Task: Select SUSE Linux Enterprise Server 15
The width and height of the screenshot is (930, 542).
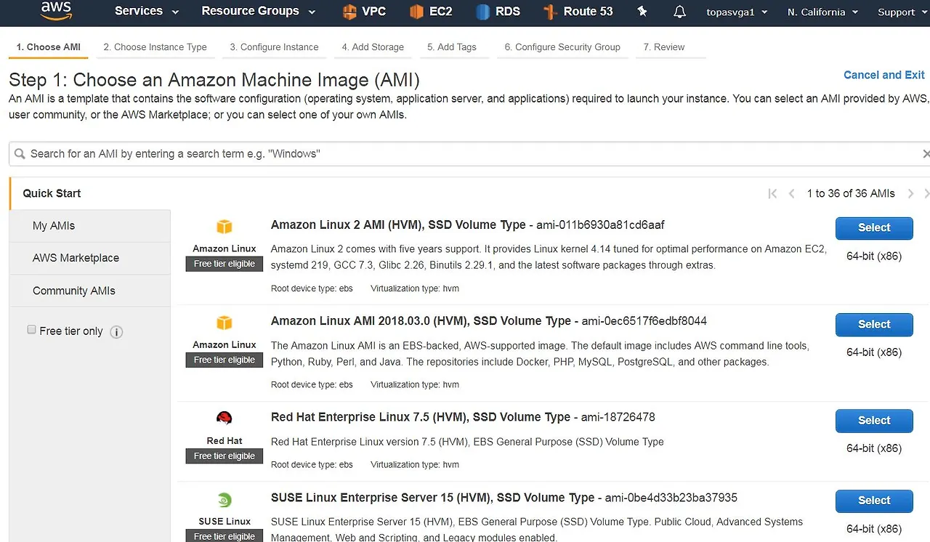Action: [x=874, y=501]
